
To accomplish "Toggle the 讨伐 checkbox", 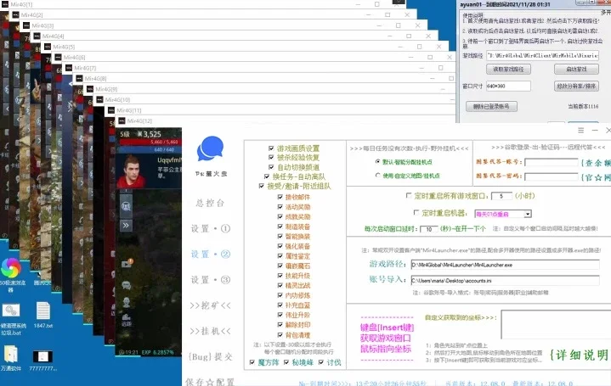I will pyautogui.click(x=320, y=362).
